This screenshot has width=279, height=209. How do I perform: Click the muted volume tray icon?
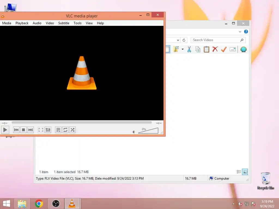pyautogui.click(x=240, y=204)
